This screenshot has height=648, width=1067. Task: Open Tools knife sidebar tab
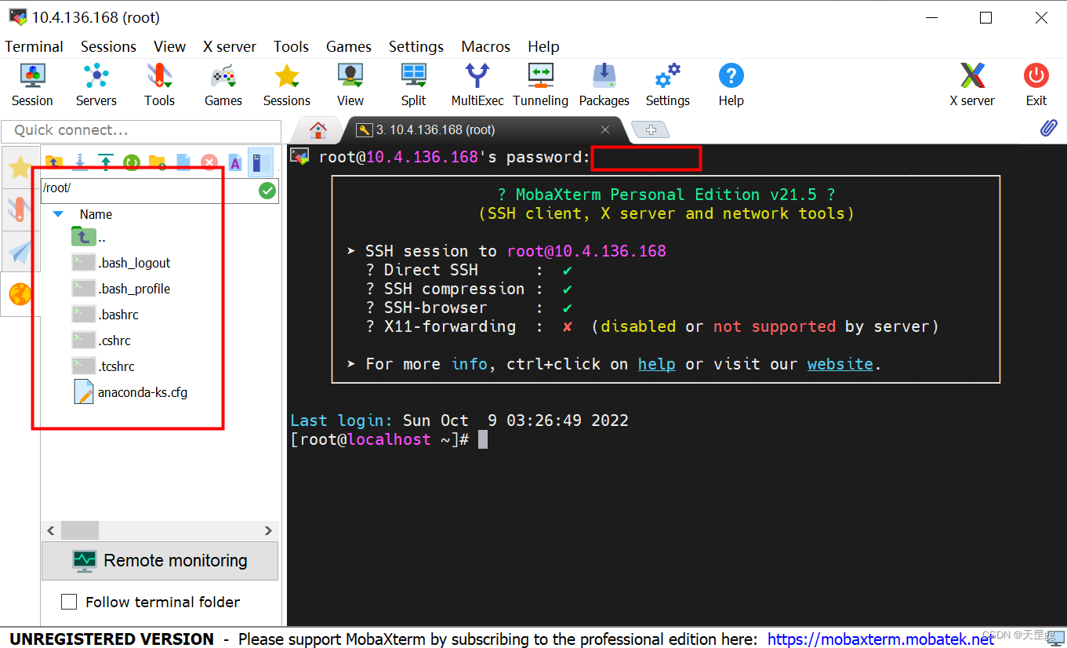tap(20, 209)
